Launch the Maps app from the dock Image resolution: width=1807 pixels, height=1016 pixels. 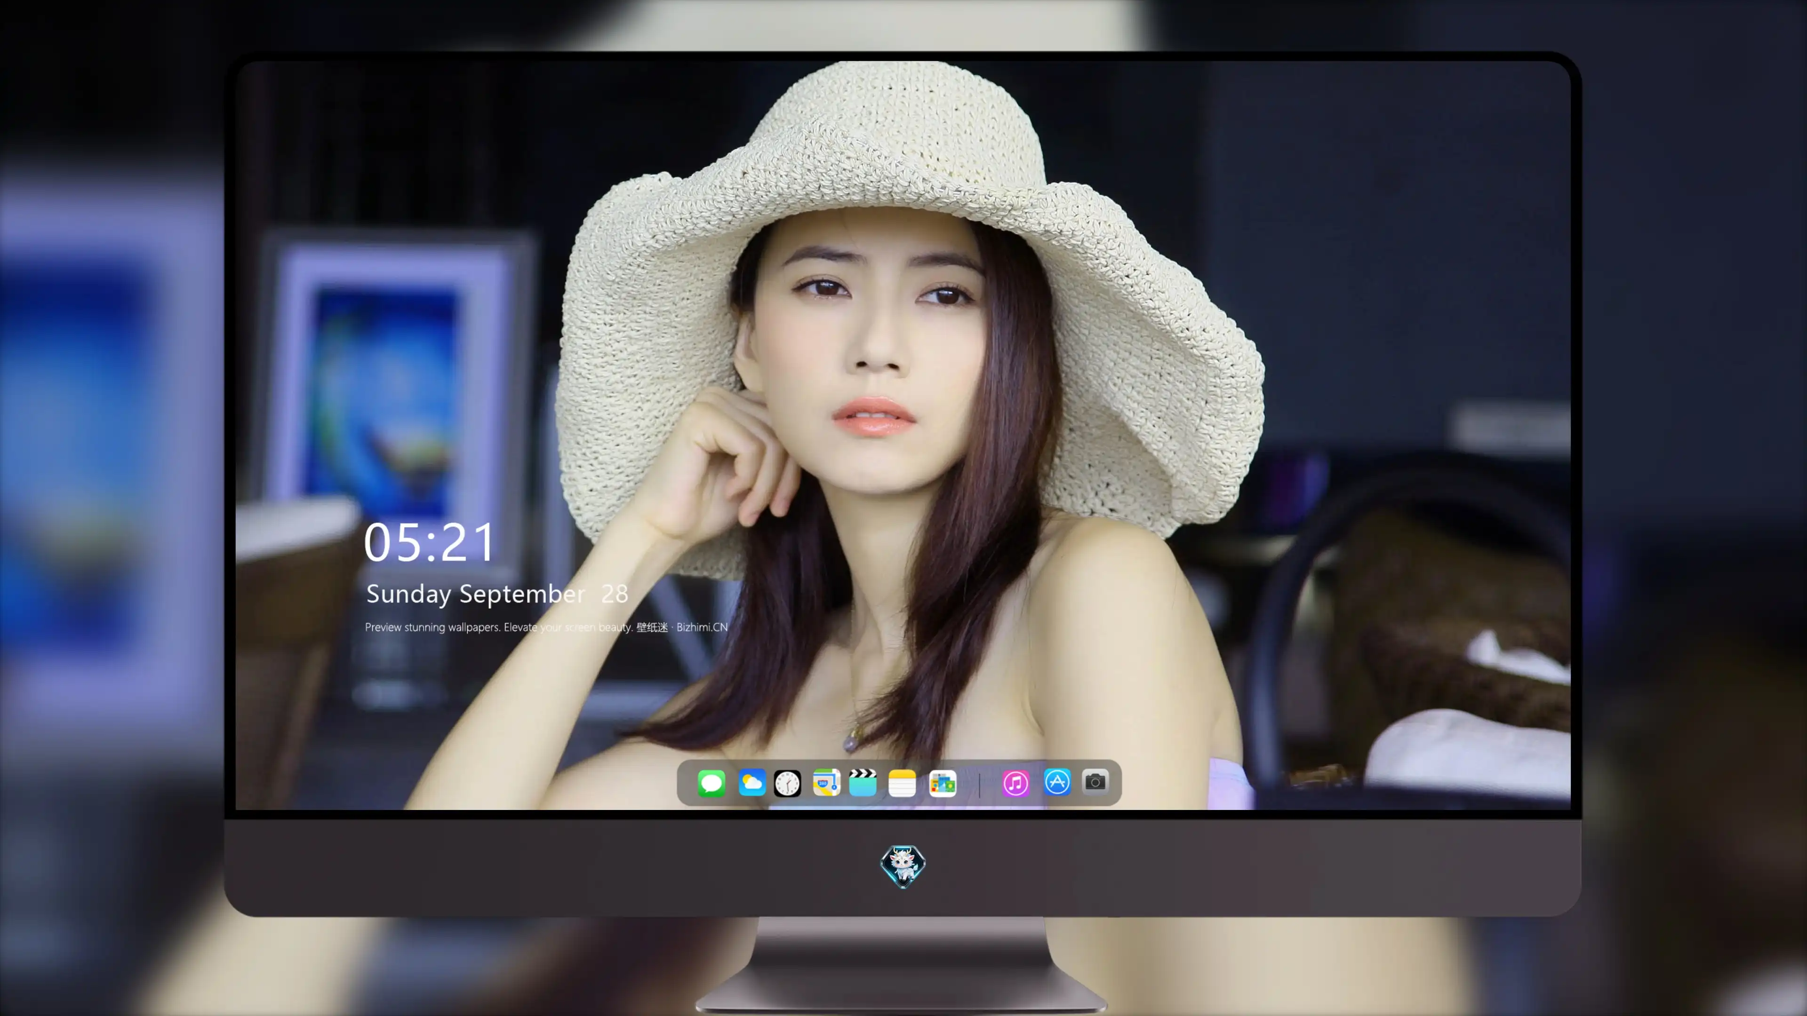coord(826,783)
